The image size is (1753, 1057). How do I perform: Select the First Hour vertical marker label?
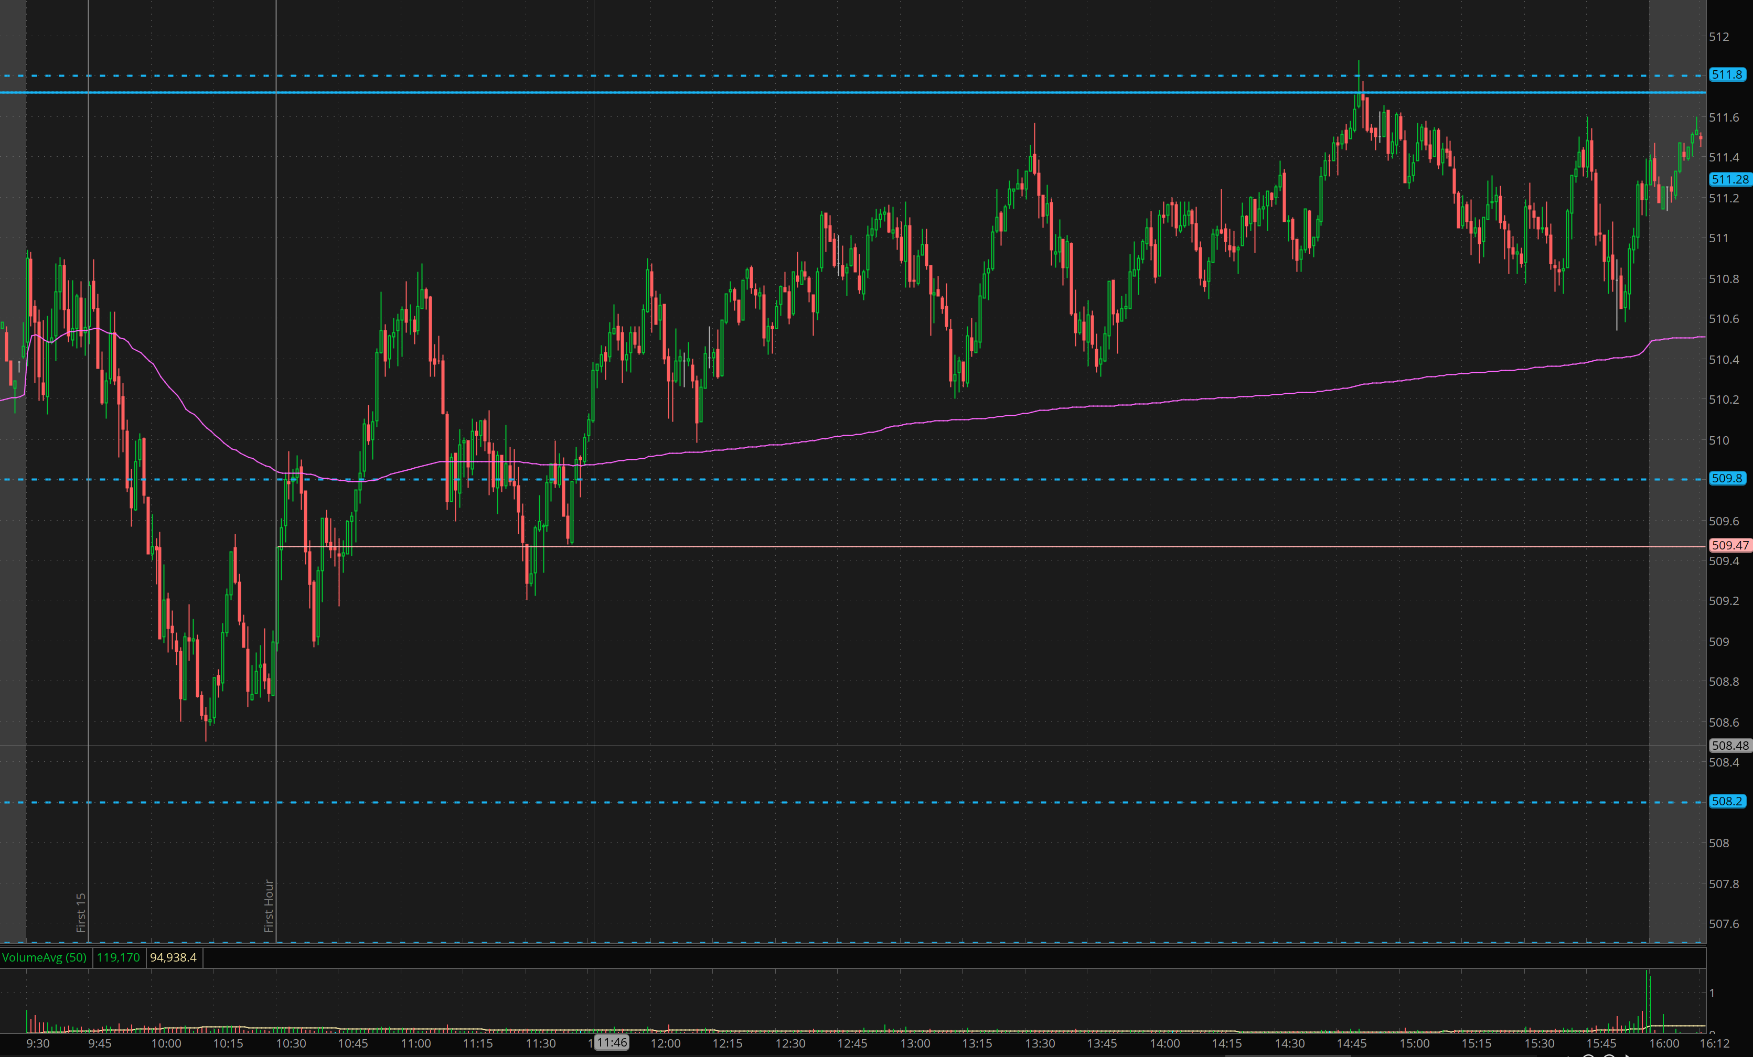pyautogui.click(x=269, y=905)
